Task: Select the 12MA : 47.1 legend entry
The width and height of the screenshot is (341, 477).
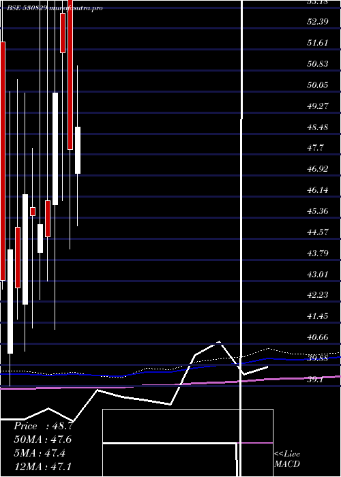Action: (x=42, y=466)
